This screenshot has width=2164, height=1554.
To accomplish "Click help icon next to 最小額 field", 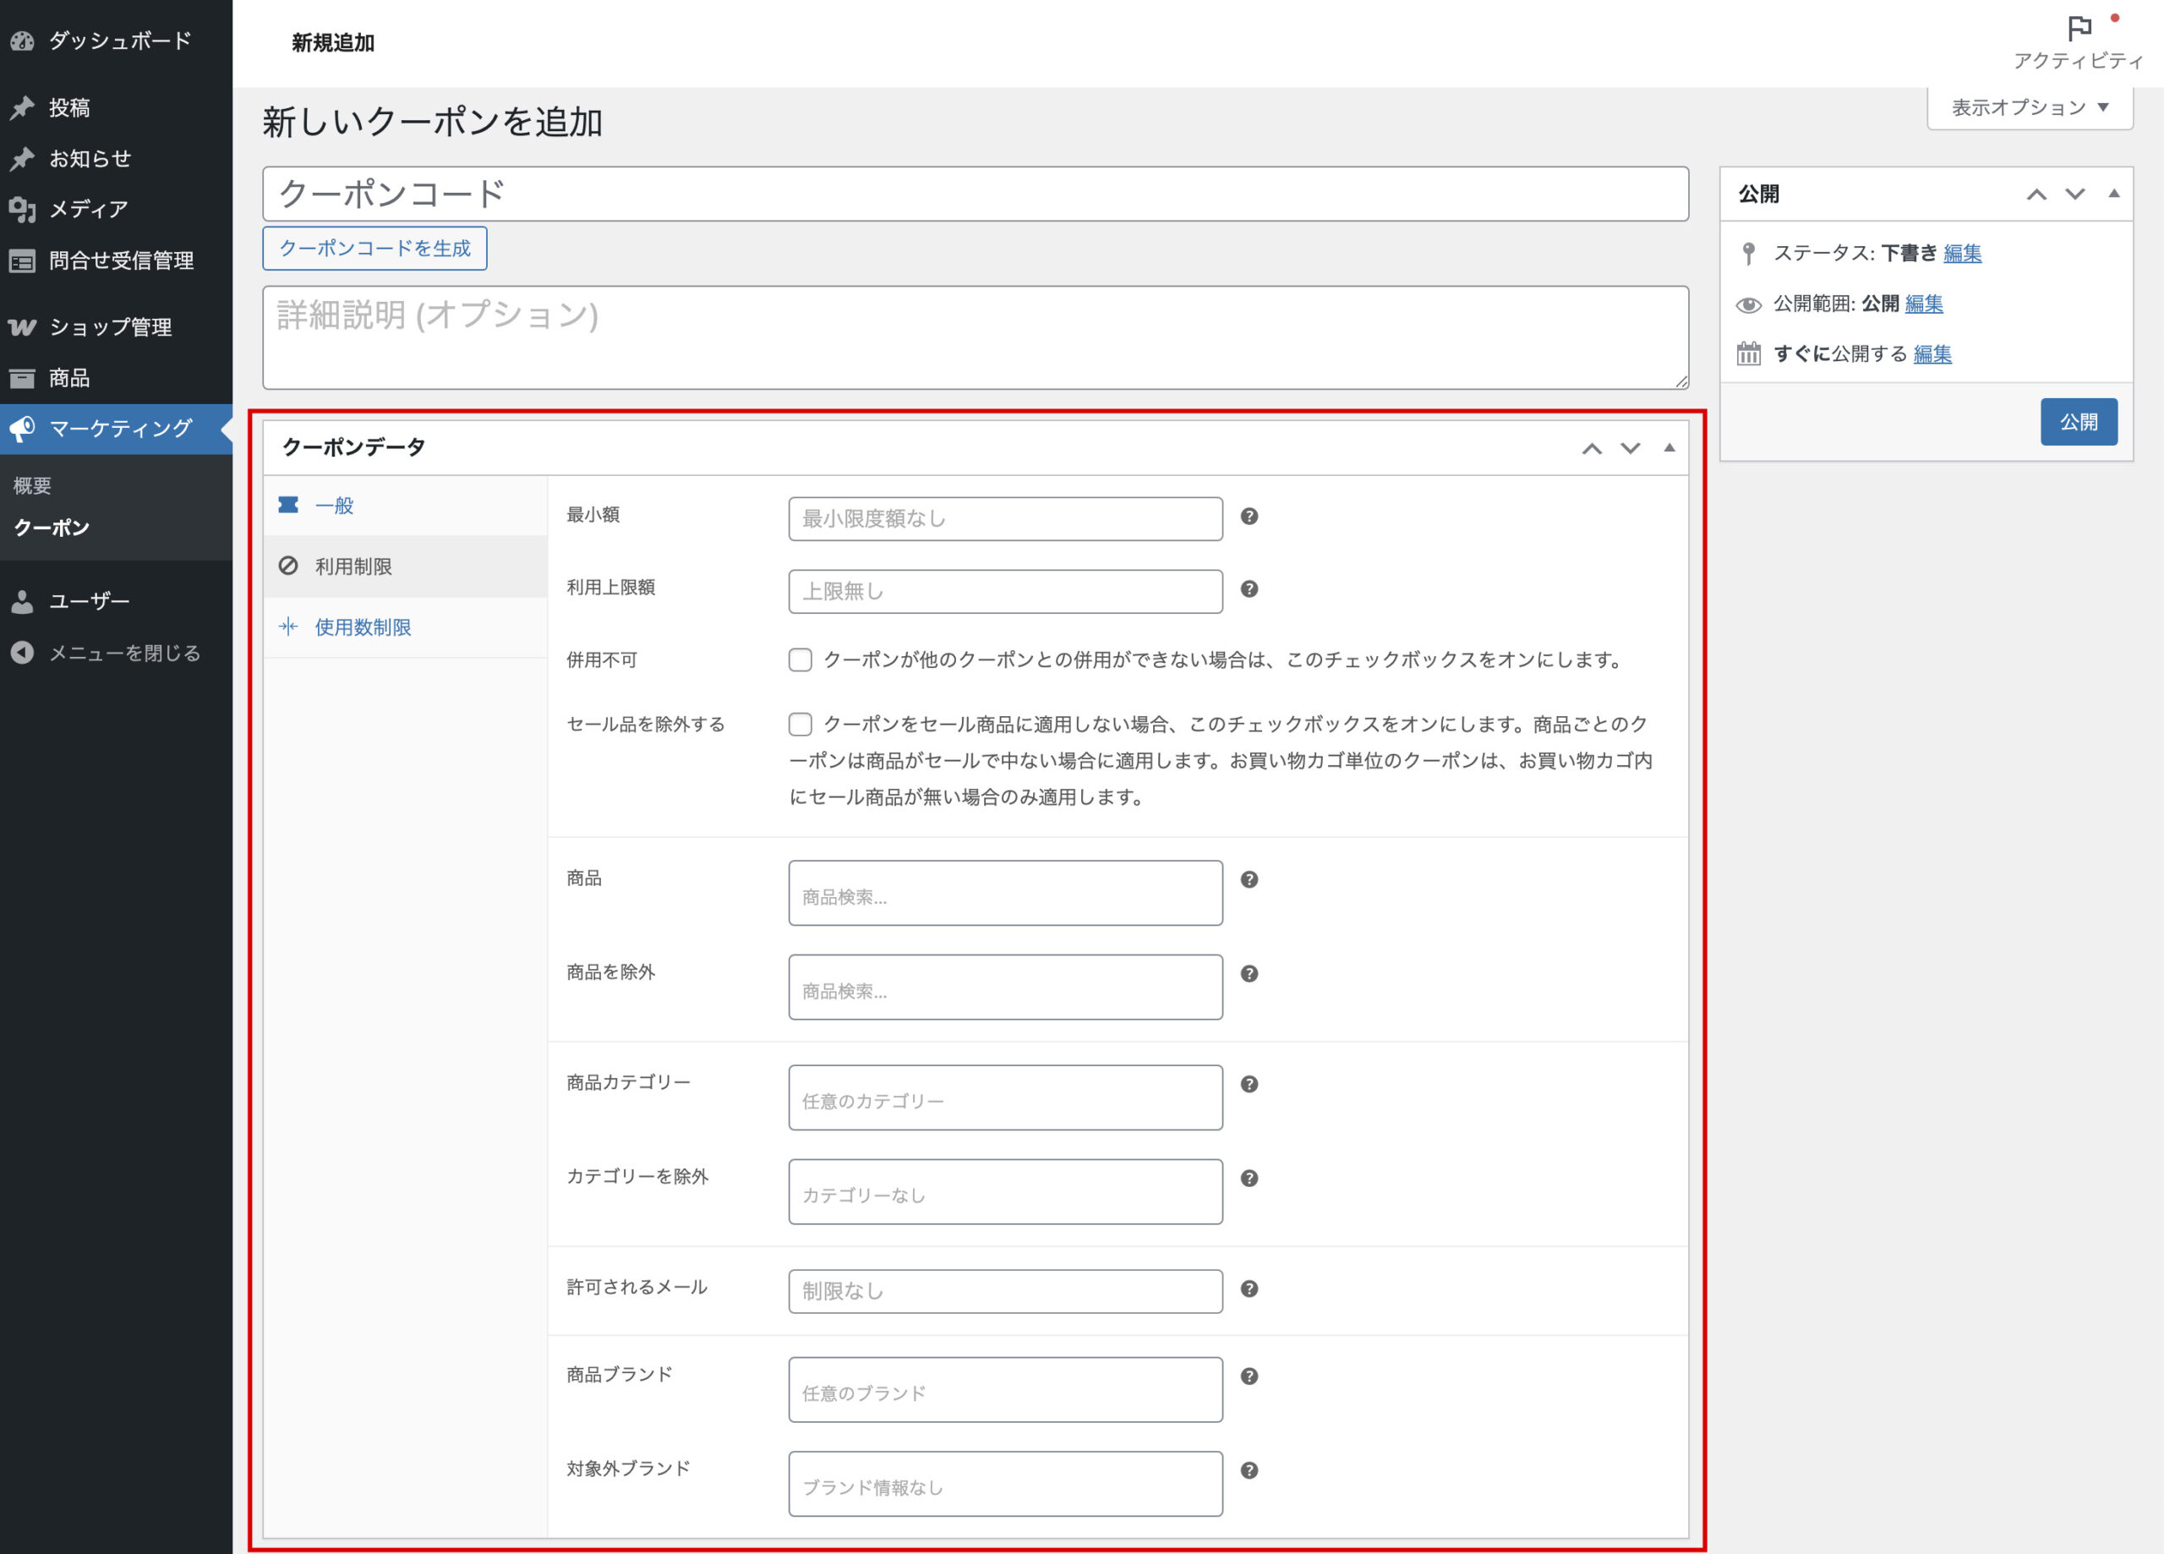I will click(x=1249, y=517).
